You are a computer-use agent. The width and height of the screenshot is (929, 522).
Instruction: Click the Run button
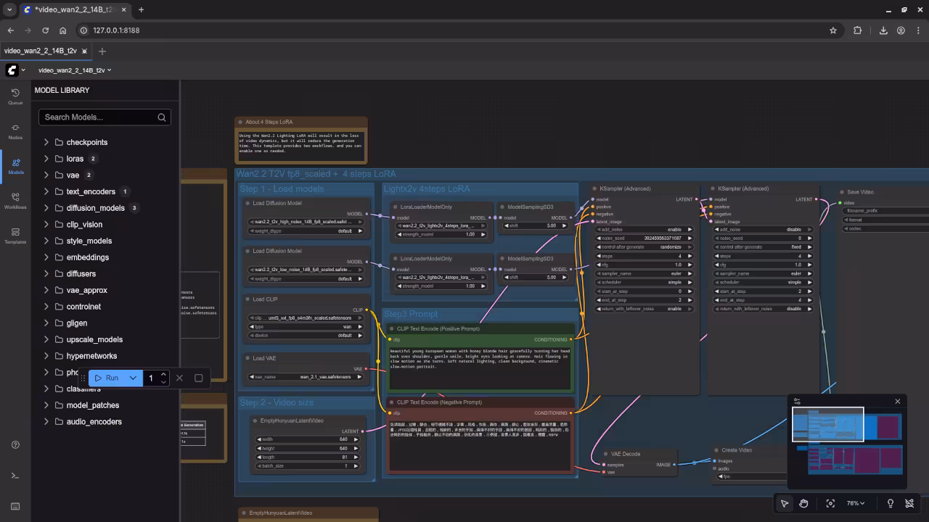pyautogui.click(x=107, y=378)
